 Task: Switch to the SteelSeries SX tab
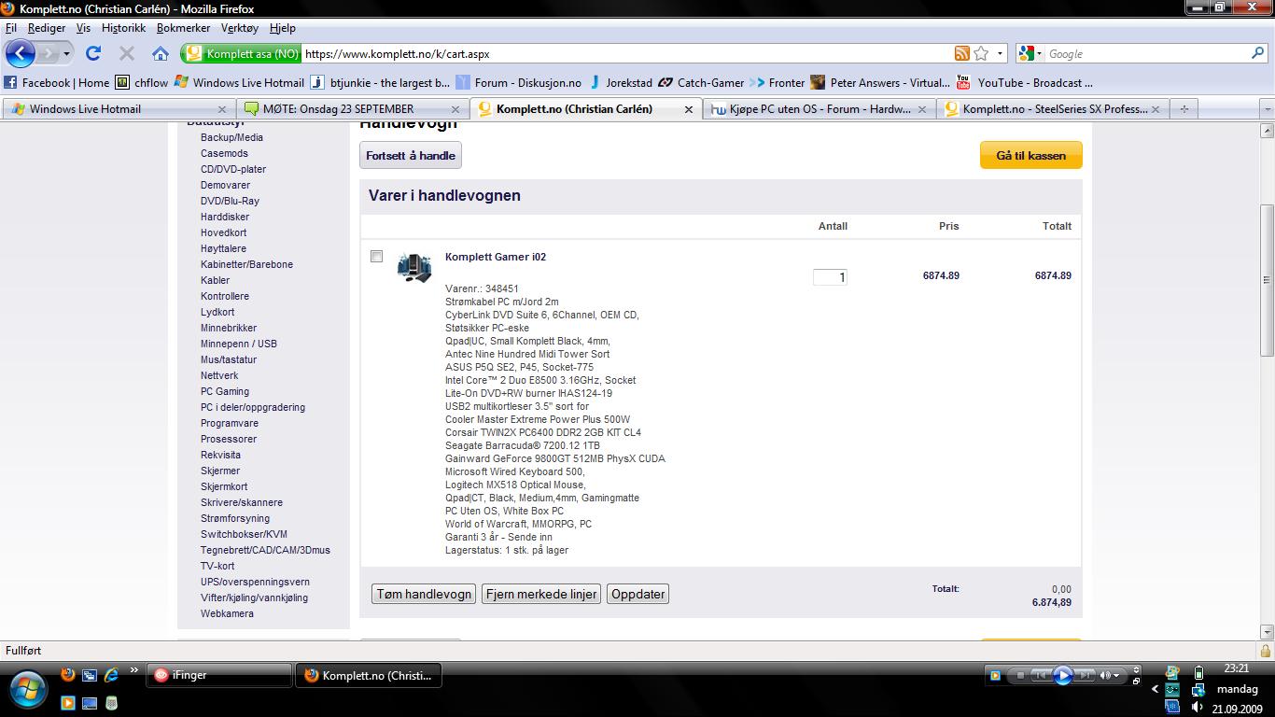click(x=1052, y=109)
